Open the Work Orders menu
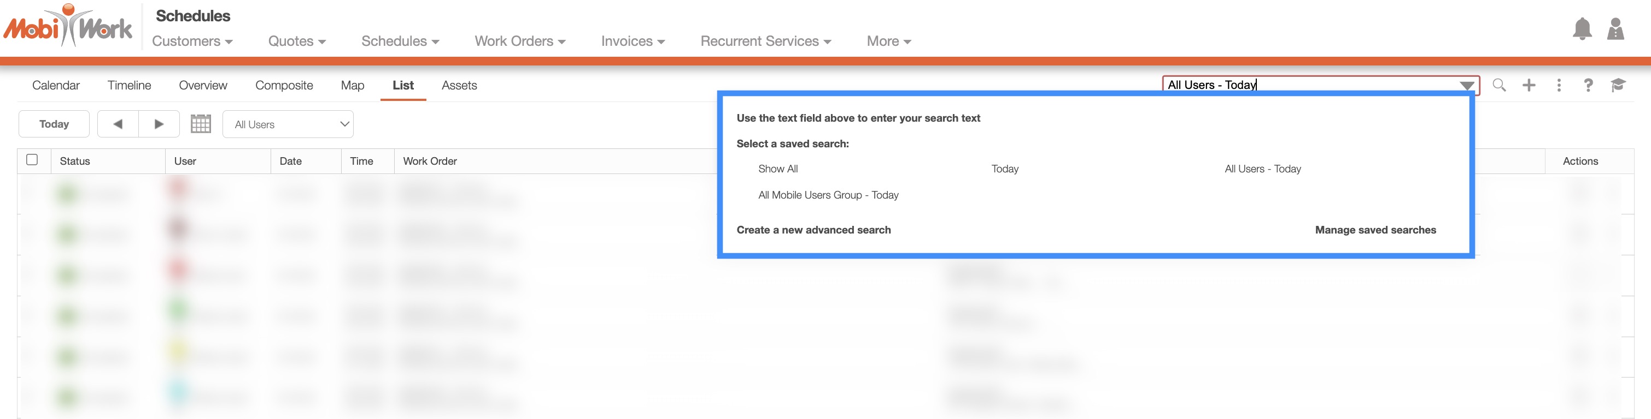This screenshot has width=1651, height=419. click(x=520, y=41)
